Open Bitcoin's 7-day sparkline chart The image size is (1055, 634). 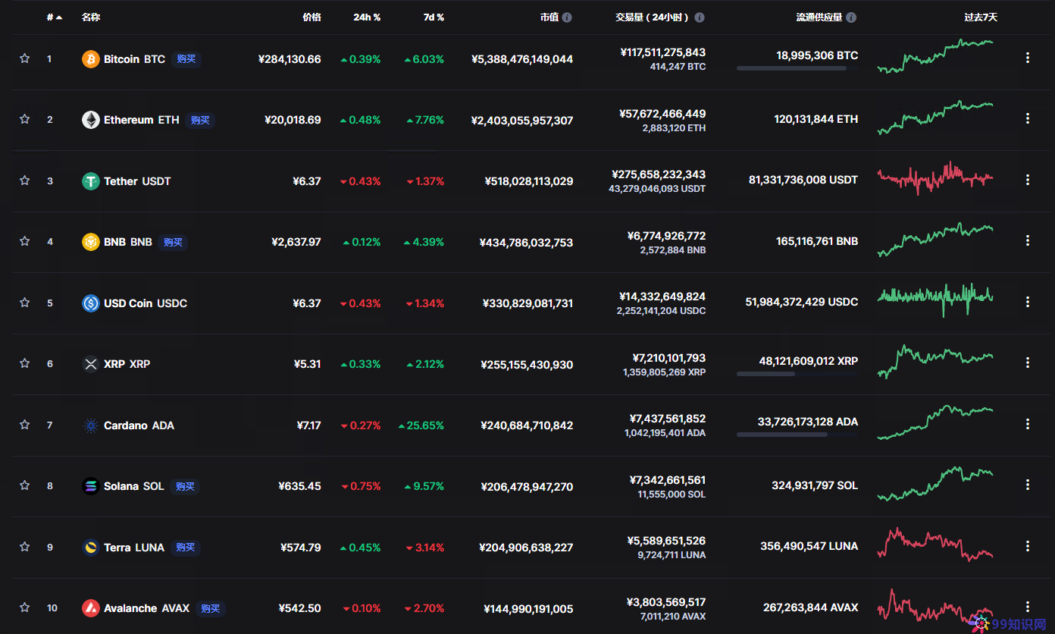click(935, 56)
